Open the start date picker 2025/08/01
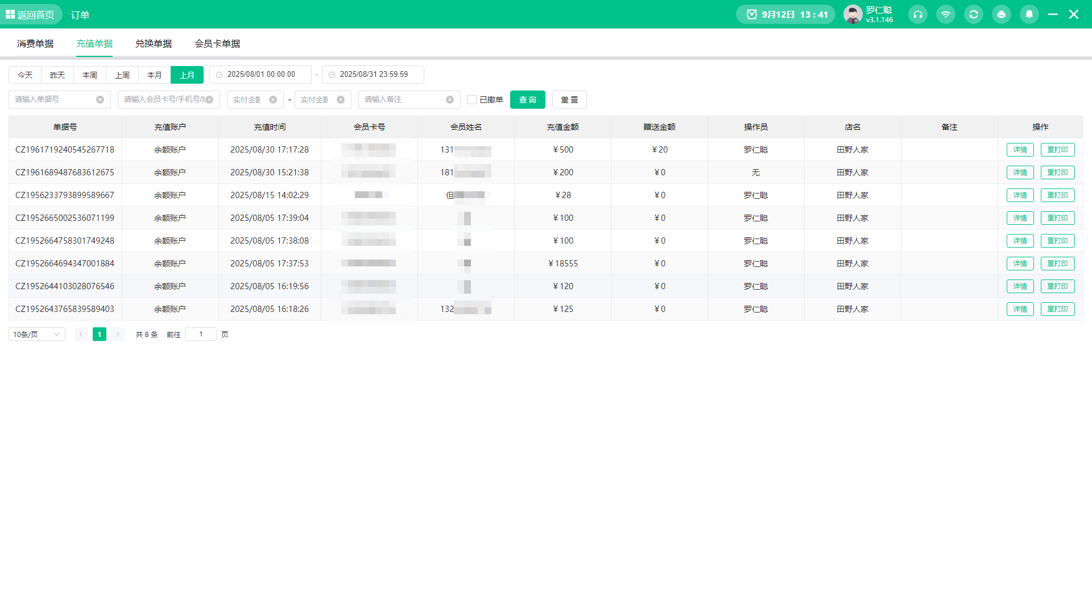 (x=260, y=75)
